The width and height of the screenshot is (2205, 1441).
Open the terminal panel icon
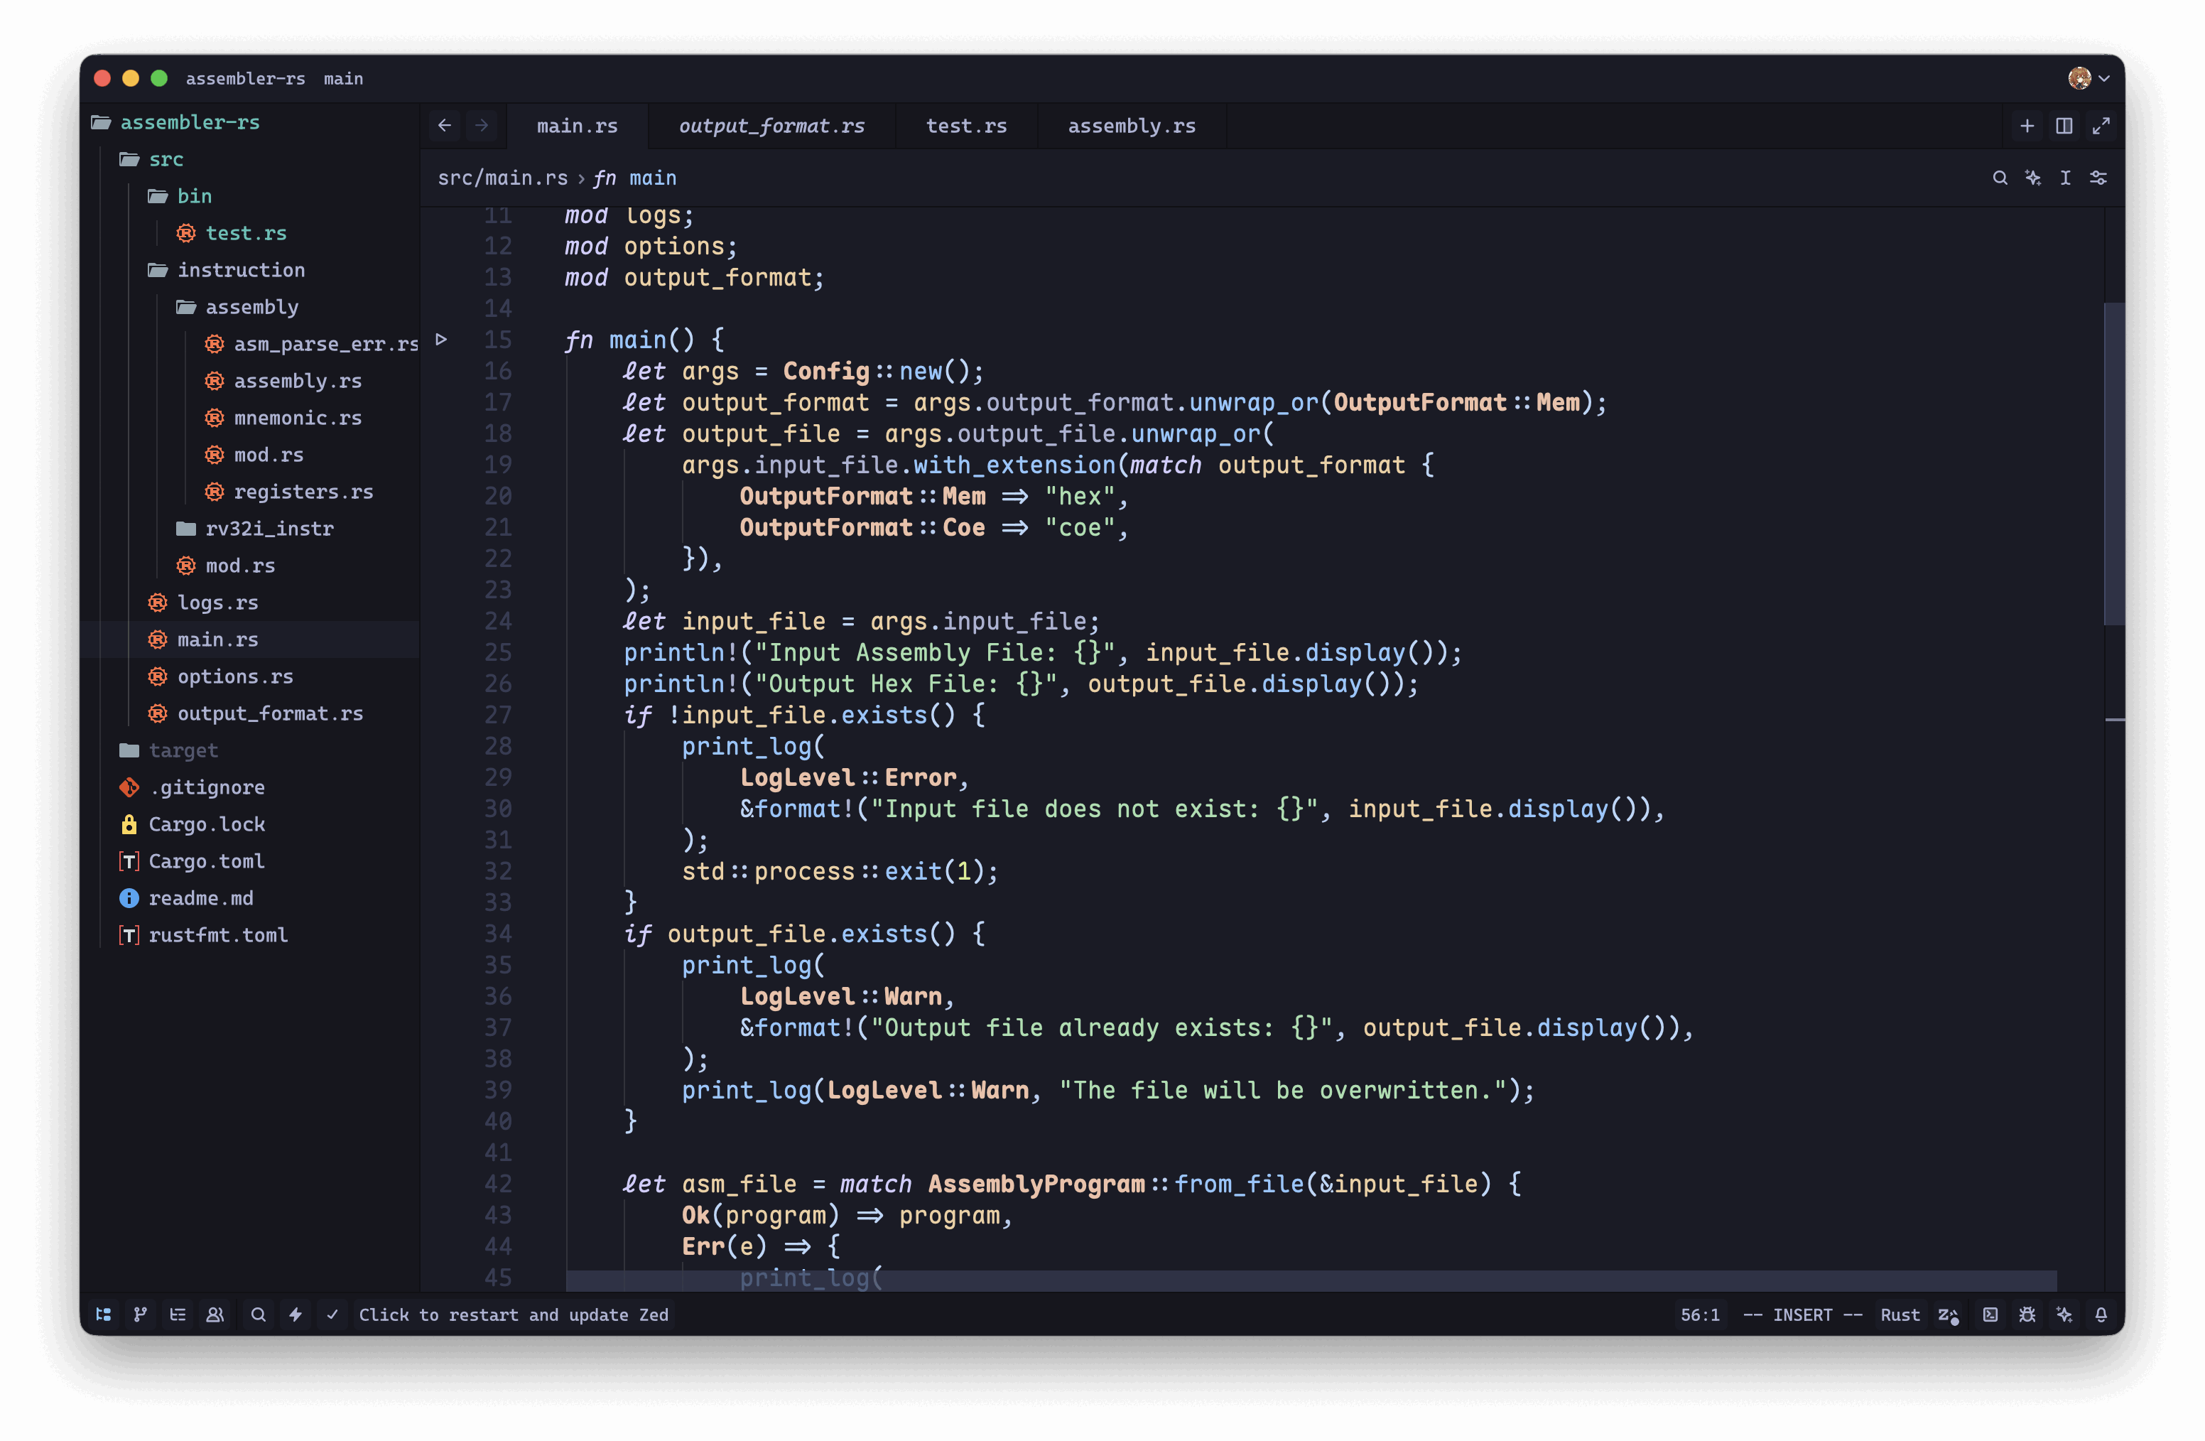click(x=1990, y=1315)
